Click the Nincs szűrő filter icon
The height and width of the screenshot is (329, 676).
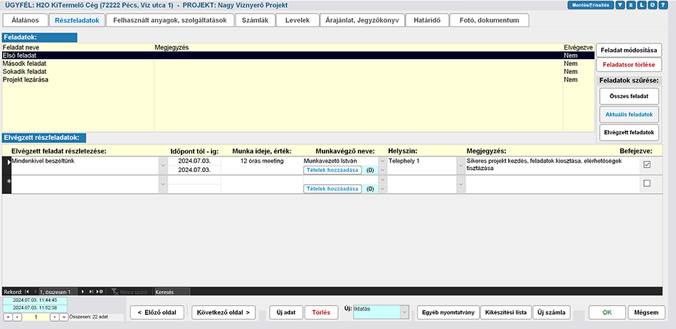(x=115, y=291)
